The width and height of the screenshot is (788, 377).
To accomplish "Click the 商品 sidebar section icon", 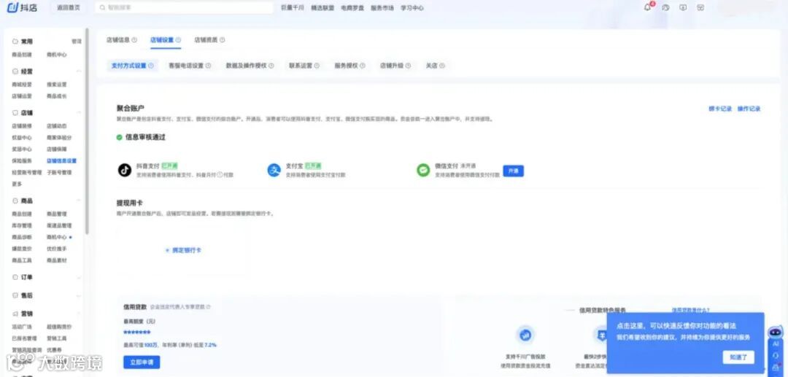I will coord(15,201).
